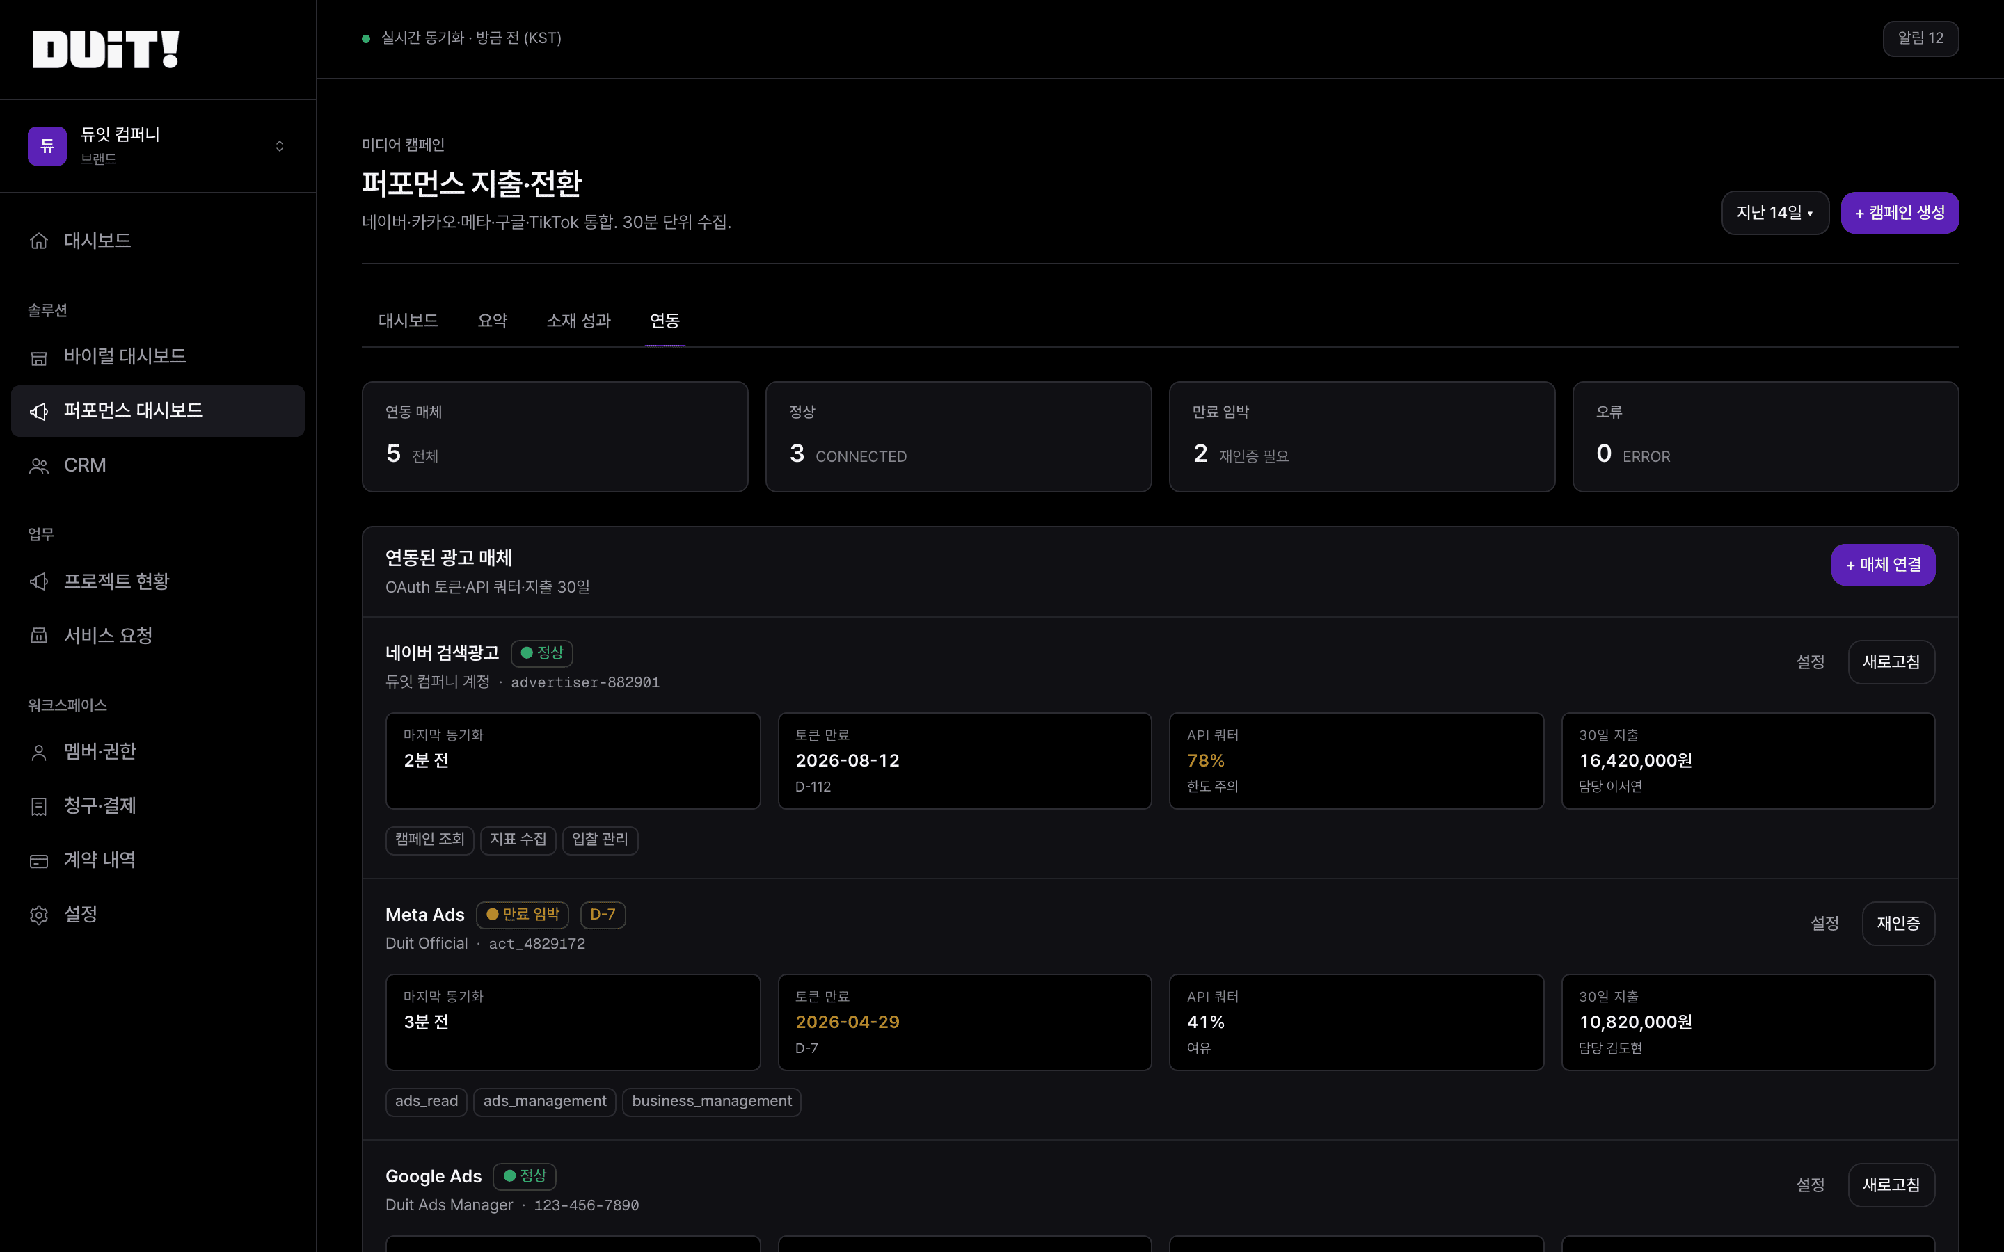Click the 설정 gear icon in sidebar
The image size is (2004, 1252).
(x=39, y=914)
